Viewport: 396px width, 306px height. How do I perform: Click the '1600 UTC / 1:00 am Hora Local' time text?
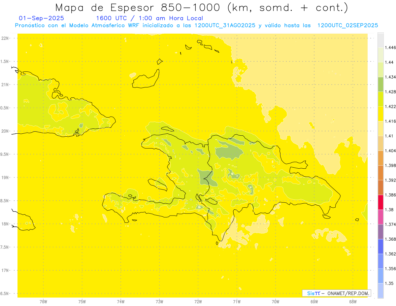[x=149, y=18]
